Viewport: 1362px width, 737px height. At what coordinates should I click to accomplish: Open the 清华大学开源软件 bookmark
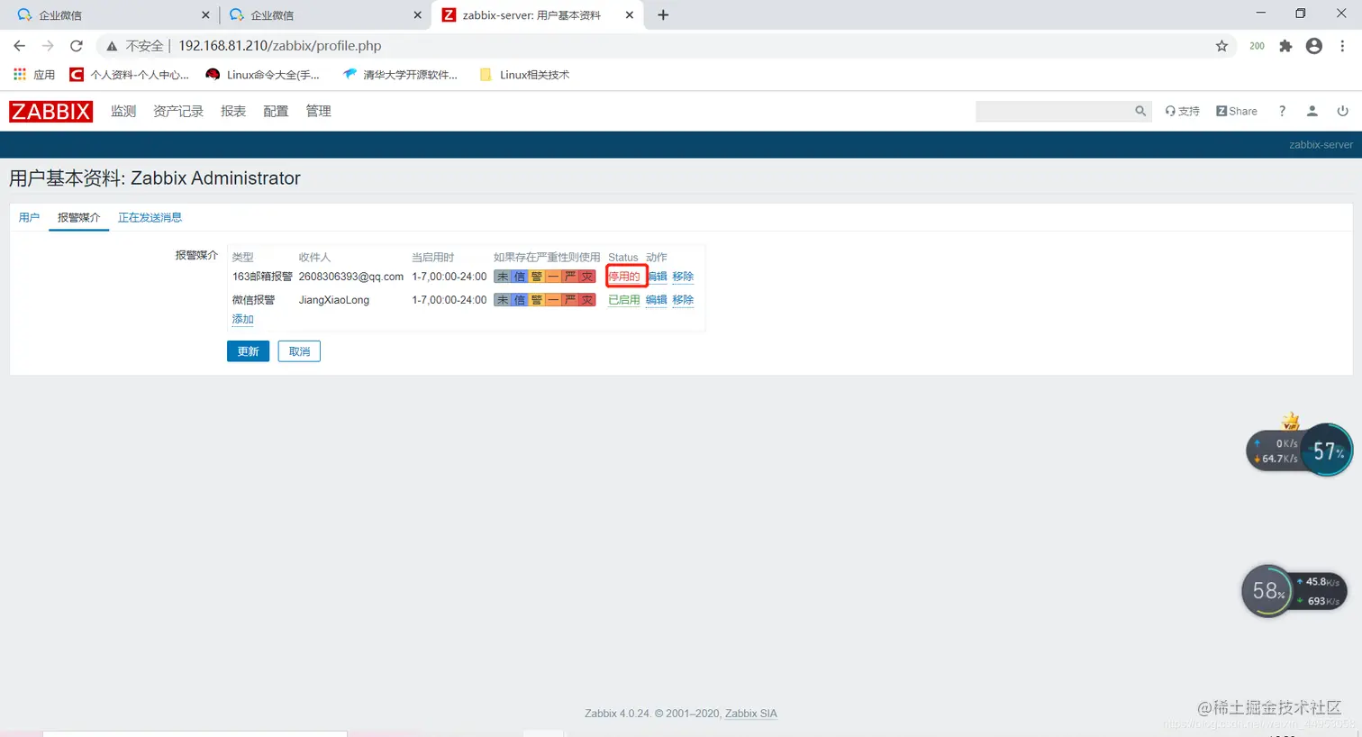[401, 75]
